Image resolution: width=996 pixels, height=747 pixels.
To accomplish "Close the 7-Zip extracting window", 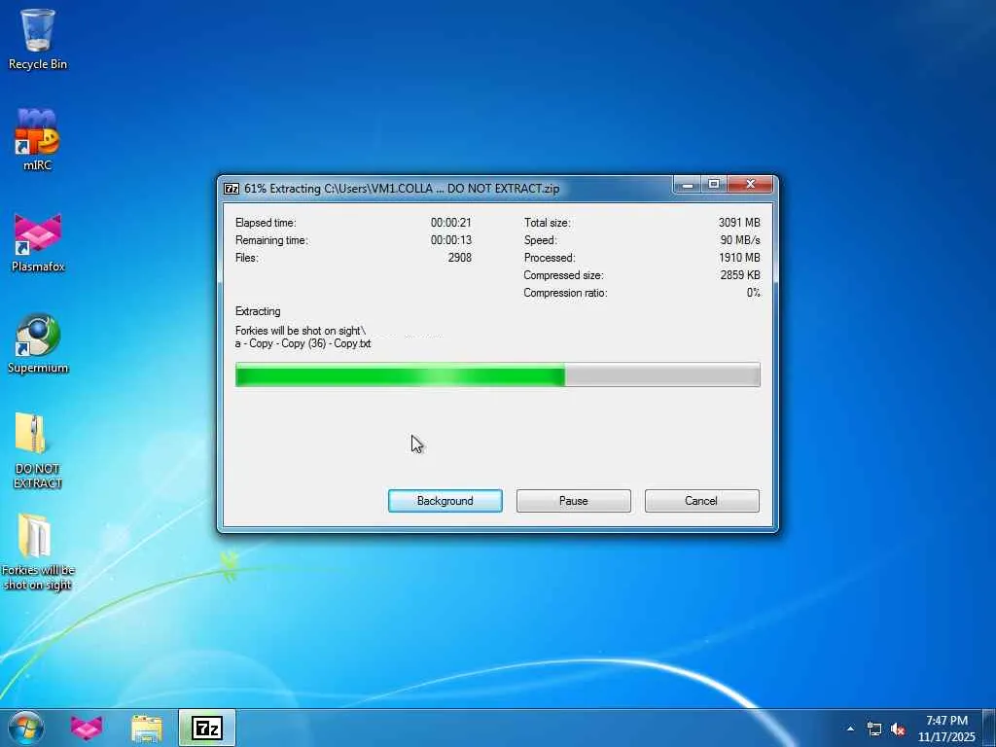I will tap(750, 185).
